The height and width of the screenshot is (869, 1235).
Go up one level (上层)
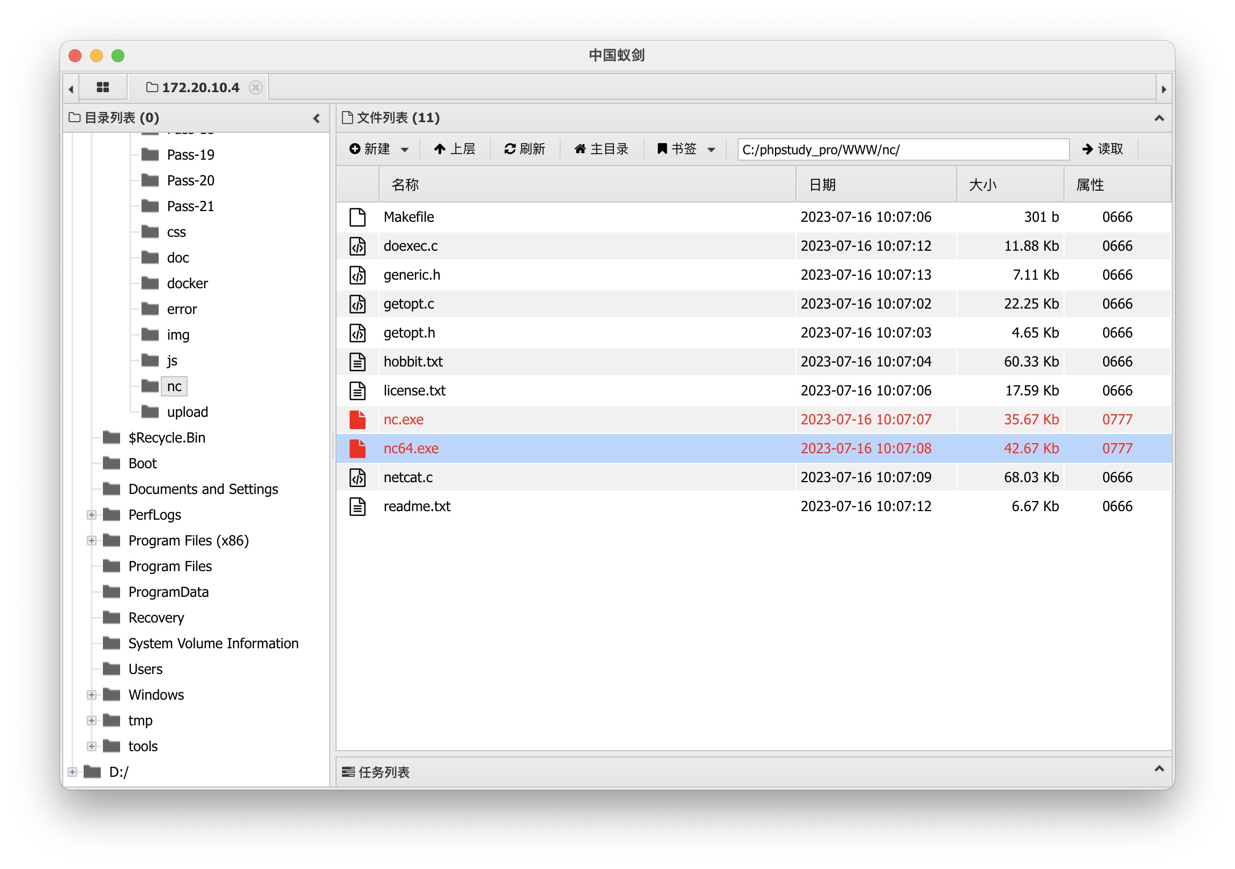tap(455, 149)
